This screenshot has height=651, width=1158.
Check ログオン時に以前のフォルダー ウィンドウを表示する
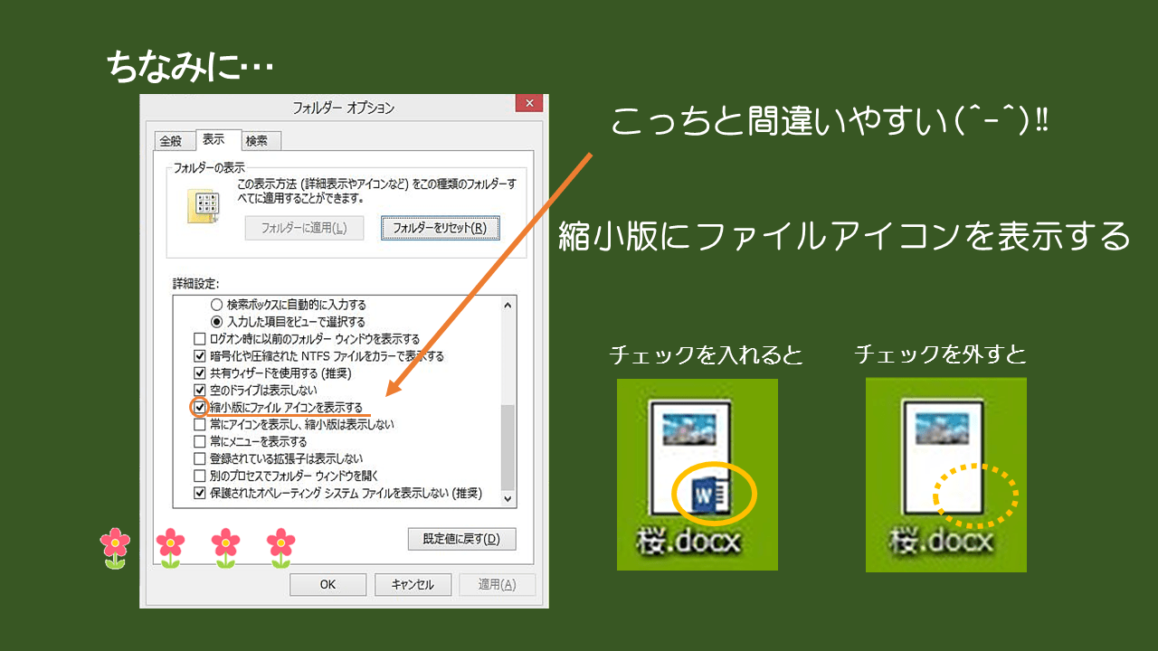[x=199, y=337]
